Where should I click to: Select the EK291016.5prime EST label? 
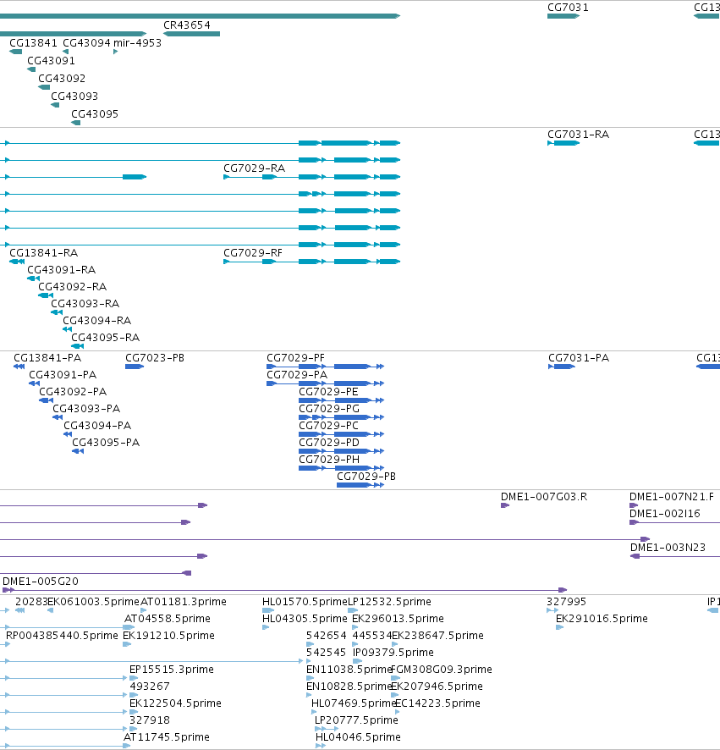602,619
